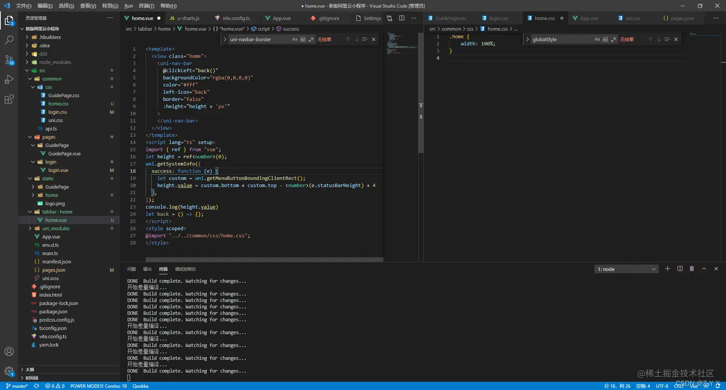The height and width of the screenshot is (390, 726).
Task: Open the Extensions view
Action: point(9,99)
